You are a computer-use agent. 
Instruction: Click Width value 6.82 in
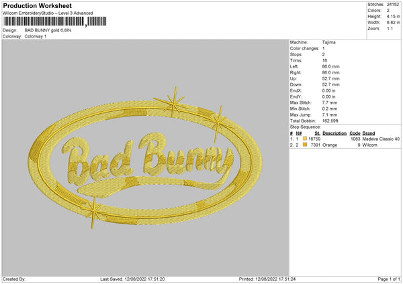coord(393,23)
